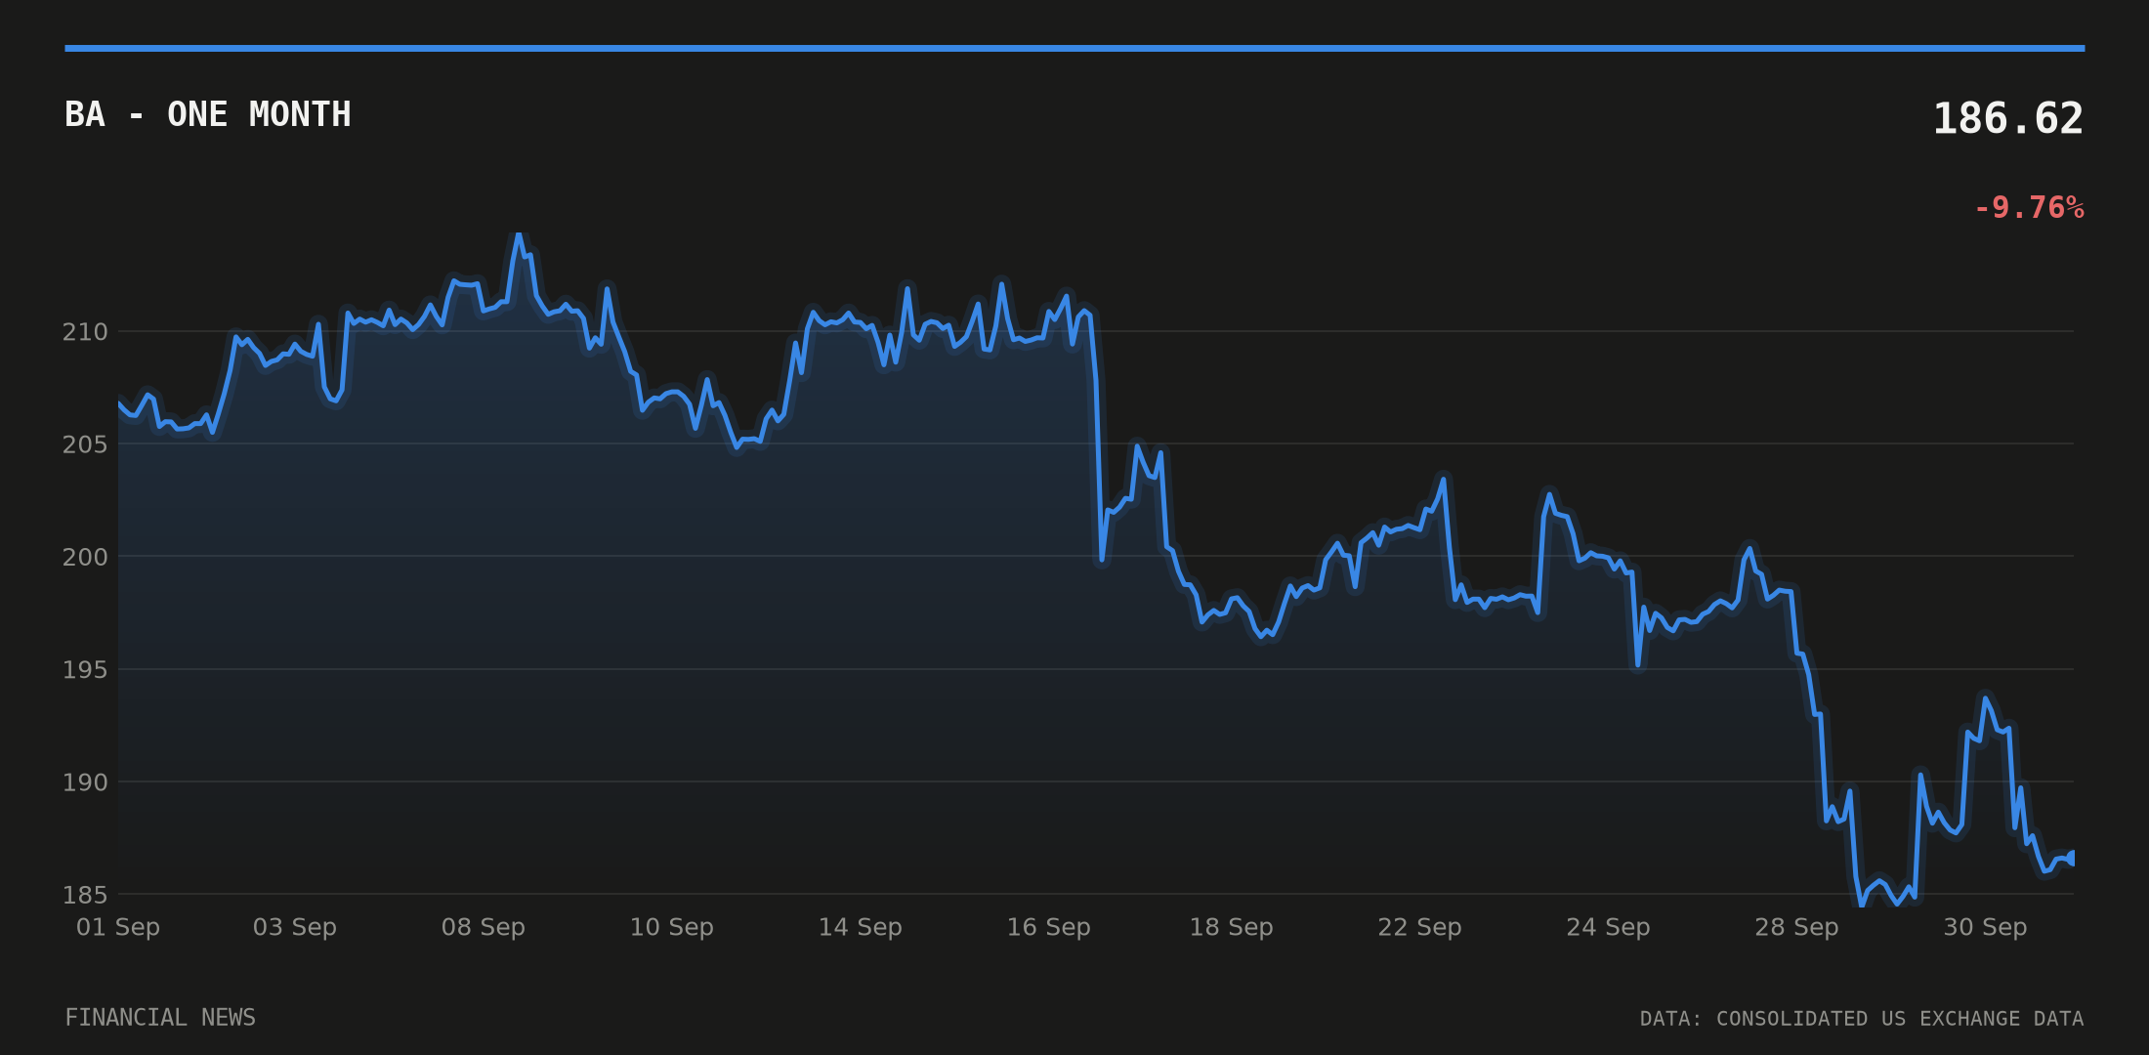Click the 'FINANCIAL NEWS' footer text
The height and width of the screenshot is (1055, 2149).
(160, 1018)
